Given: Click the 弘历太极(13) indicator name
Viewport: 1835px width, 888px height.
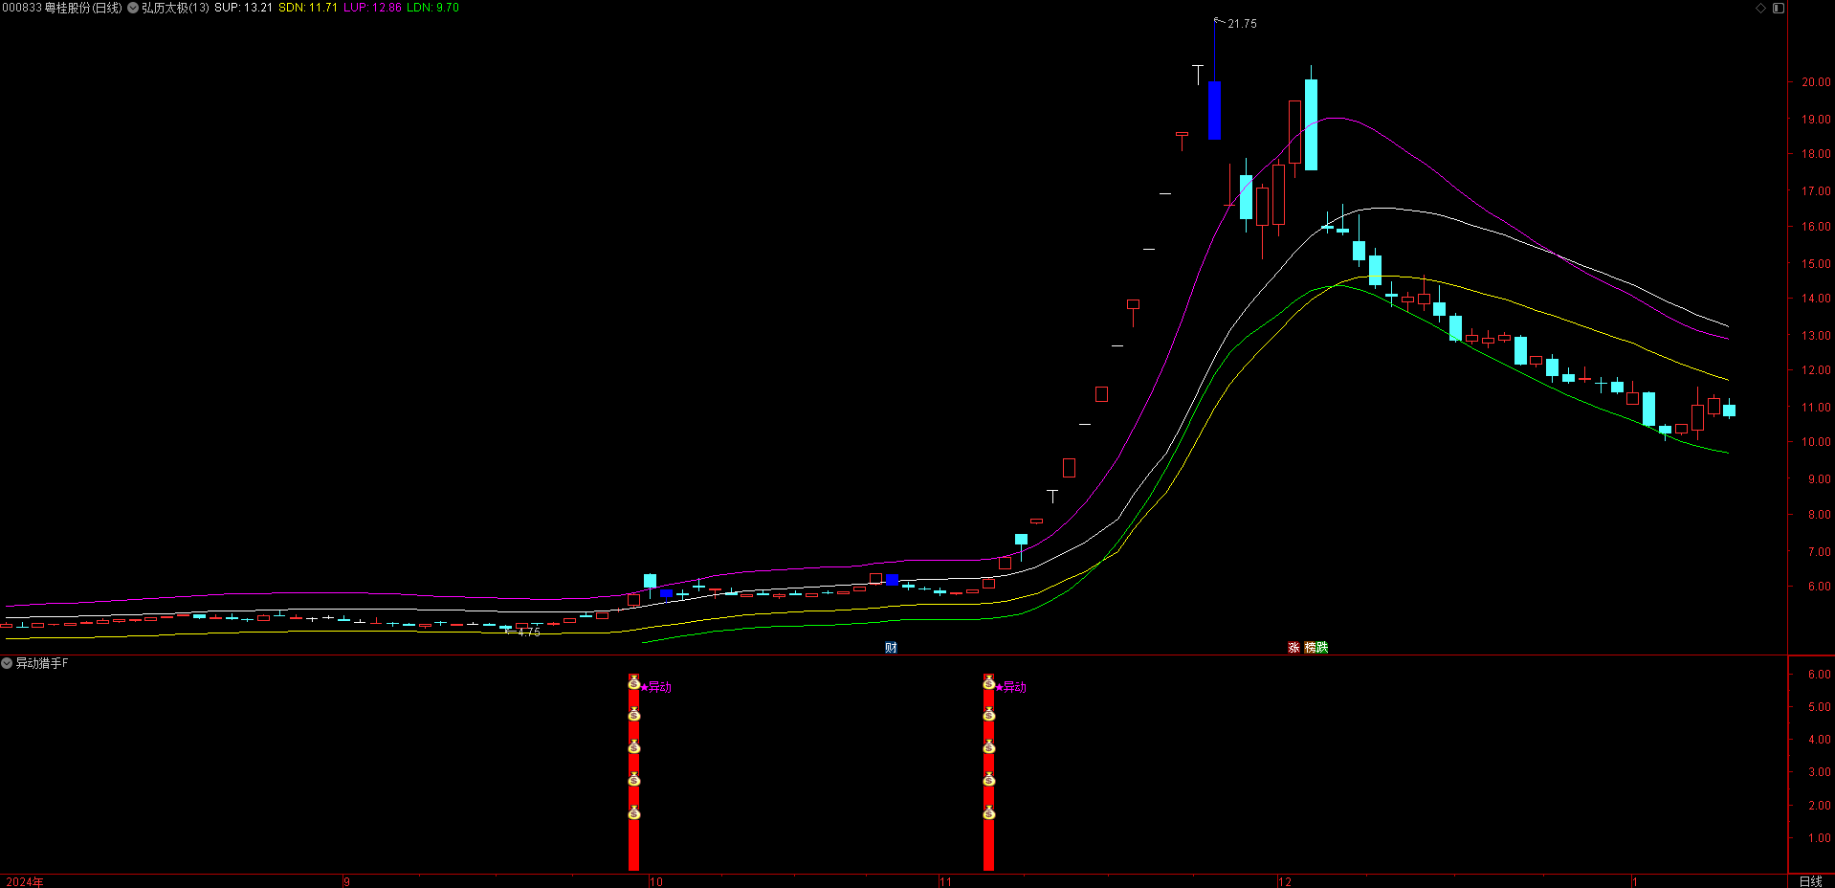Looking at the screenshot, I should tap(175, 8).
